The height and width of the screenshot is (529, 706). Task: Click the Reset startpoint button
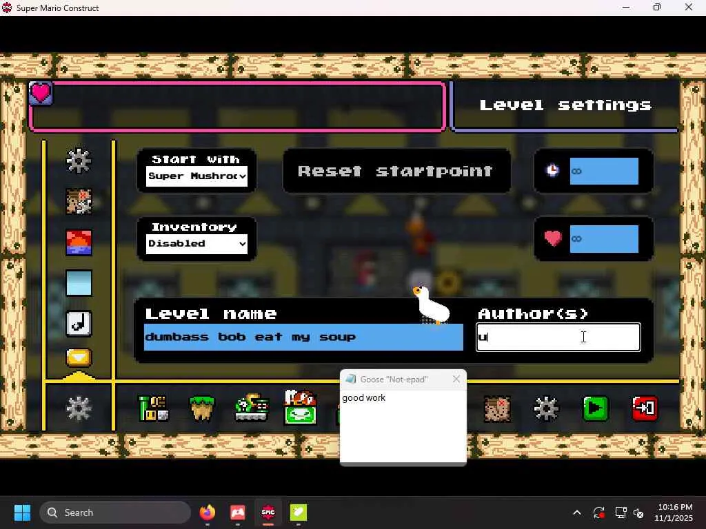click(396, 171)
